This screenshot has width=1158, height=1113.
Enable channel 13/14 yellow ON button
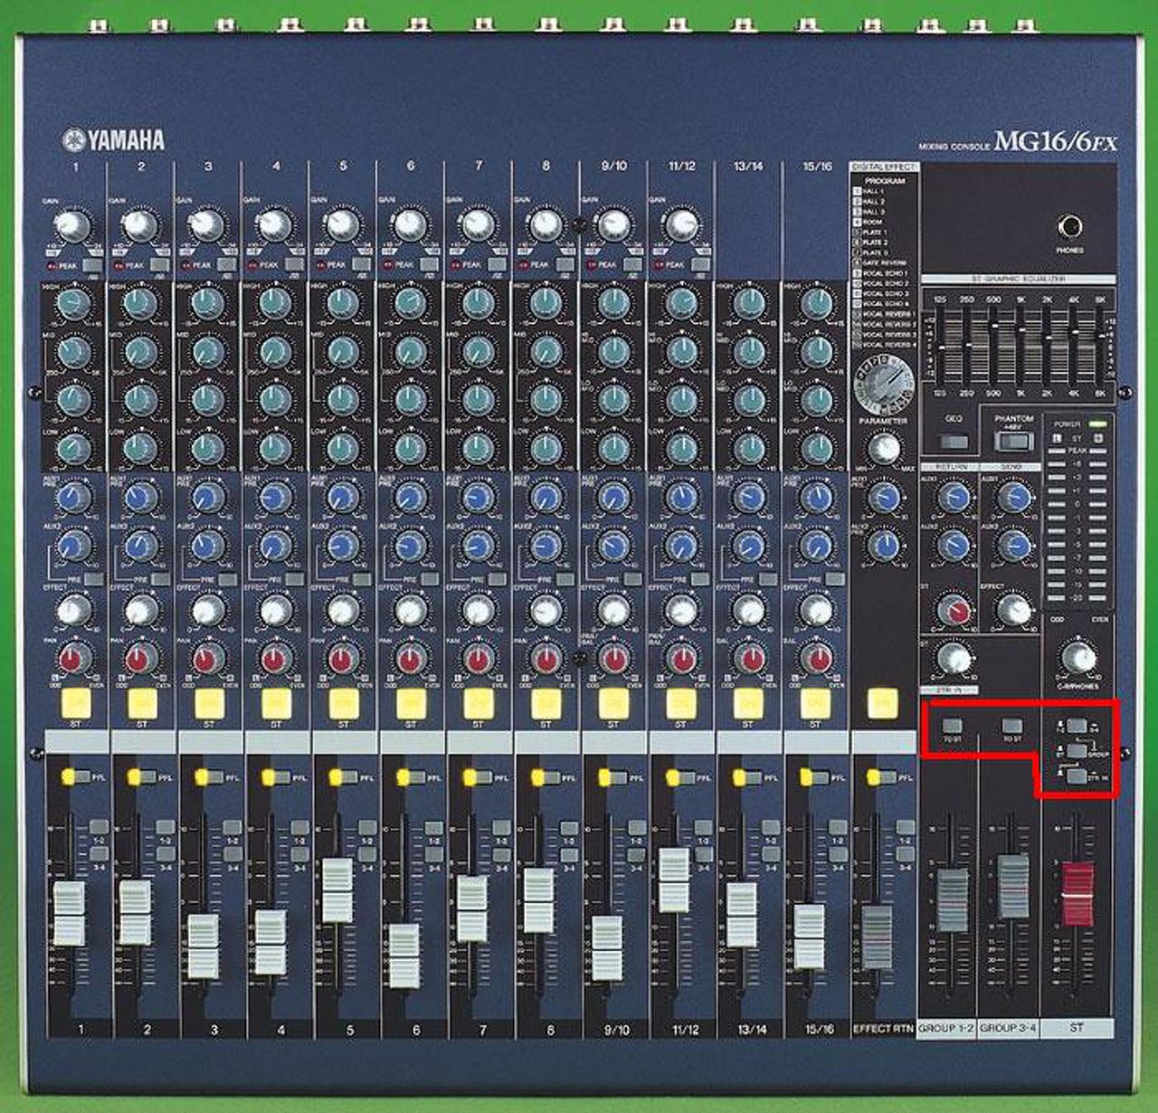tap(748, 702)
